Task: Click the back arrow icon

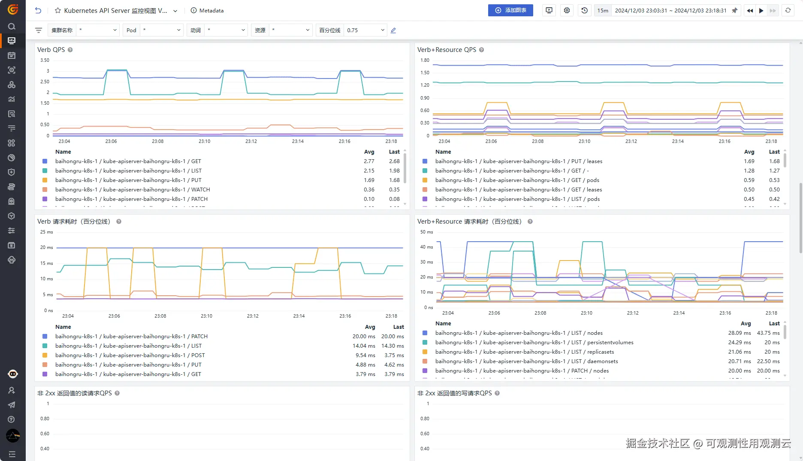Action: (38, 10)
